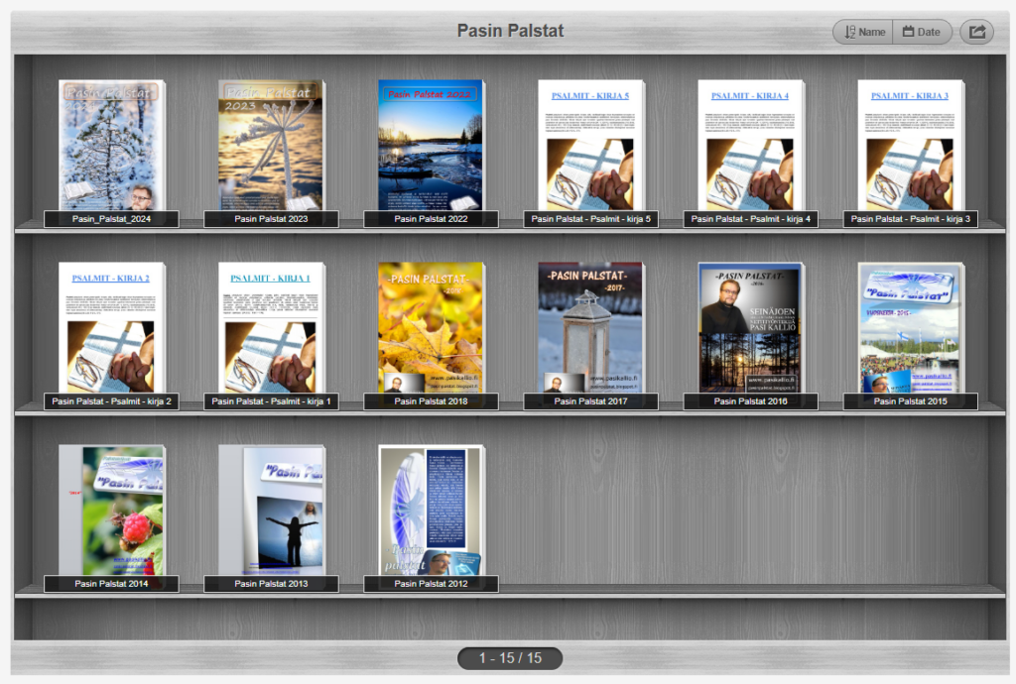Open the Psalmit - kirja 5 book cover
This screenshot has width=1016, height=684.
(x=590, y=145)
